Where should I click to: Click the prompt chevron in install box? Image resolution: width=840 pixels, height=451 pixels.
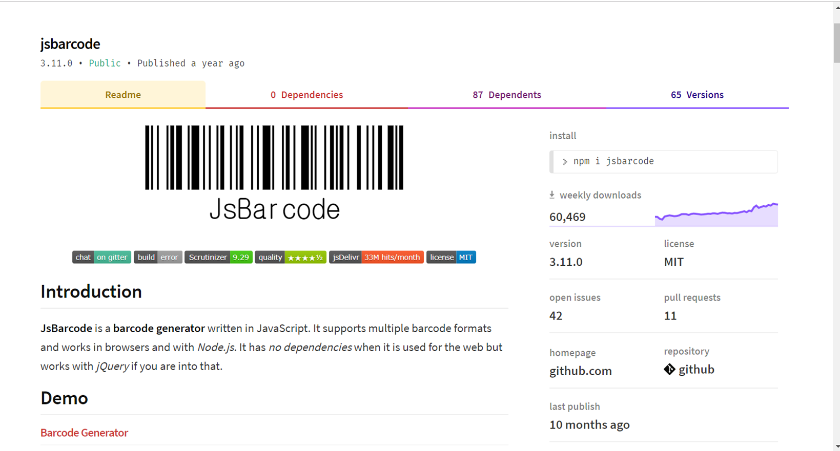(x=565, y=162)
